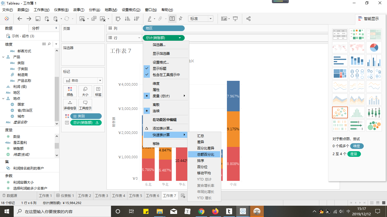Select text table in Show Me panel
387x217 pixels.
tap(340, 34)
